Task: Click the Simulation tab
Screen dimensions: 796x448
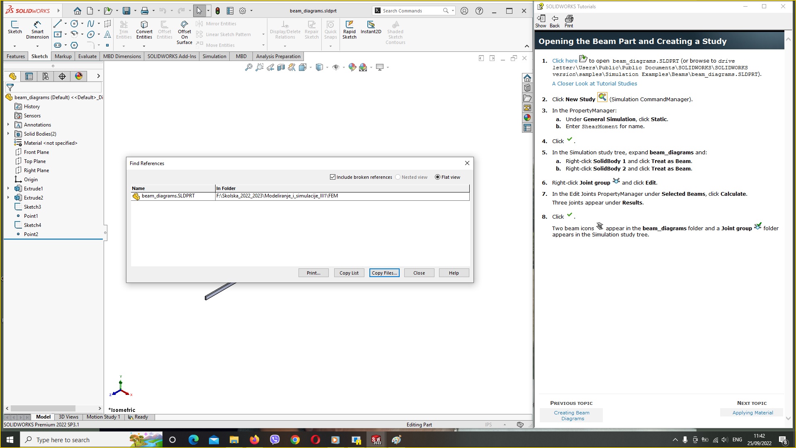Action: pos(214,56)
